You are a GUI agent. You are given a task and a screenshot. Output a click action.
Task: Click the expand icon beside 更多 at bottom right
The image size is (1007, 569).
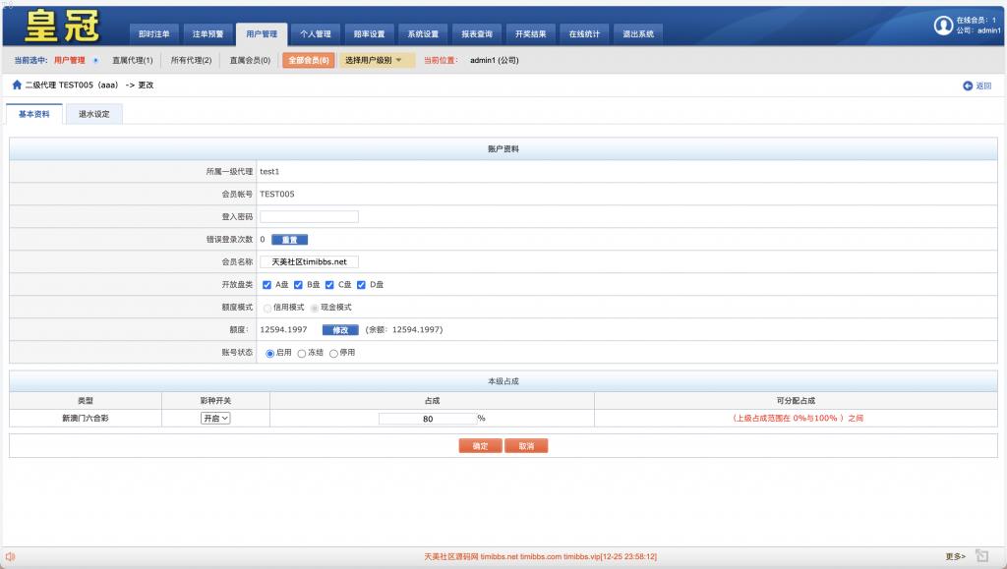(982, 555)
